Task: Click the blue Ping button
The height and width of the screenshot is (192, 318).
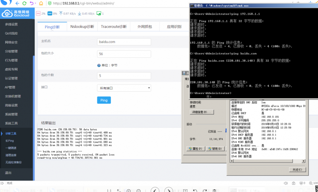Action: pos(104,100)
